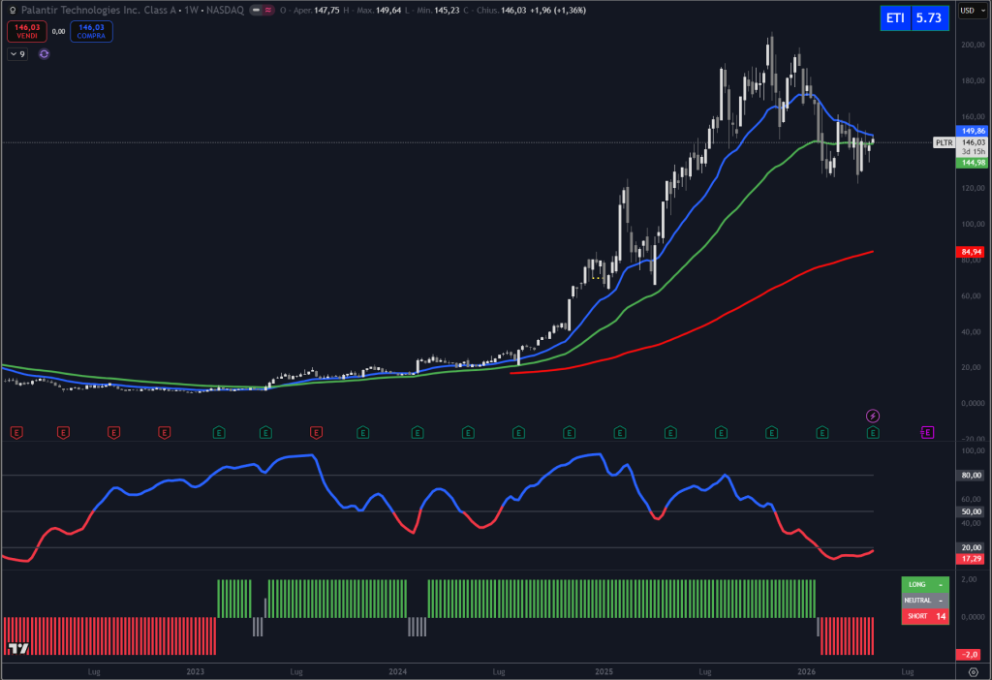
Task: Click the 2026 label on time axis
Action: click(806, 672)
